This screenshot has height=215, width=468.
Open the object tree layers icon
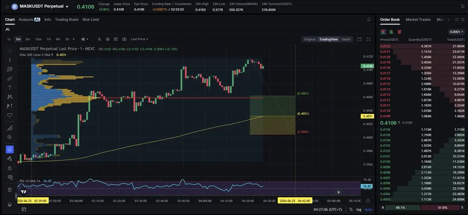10,205
